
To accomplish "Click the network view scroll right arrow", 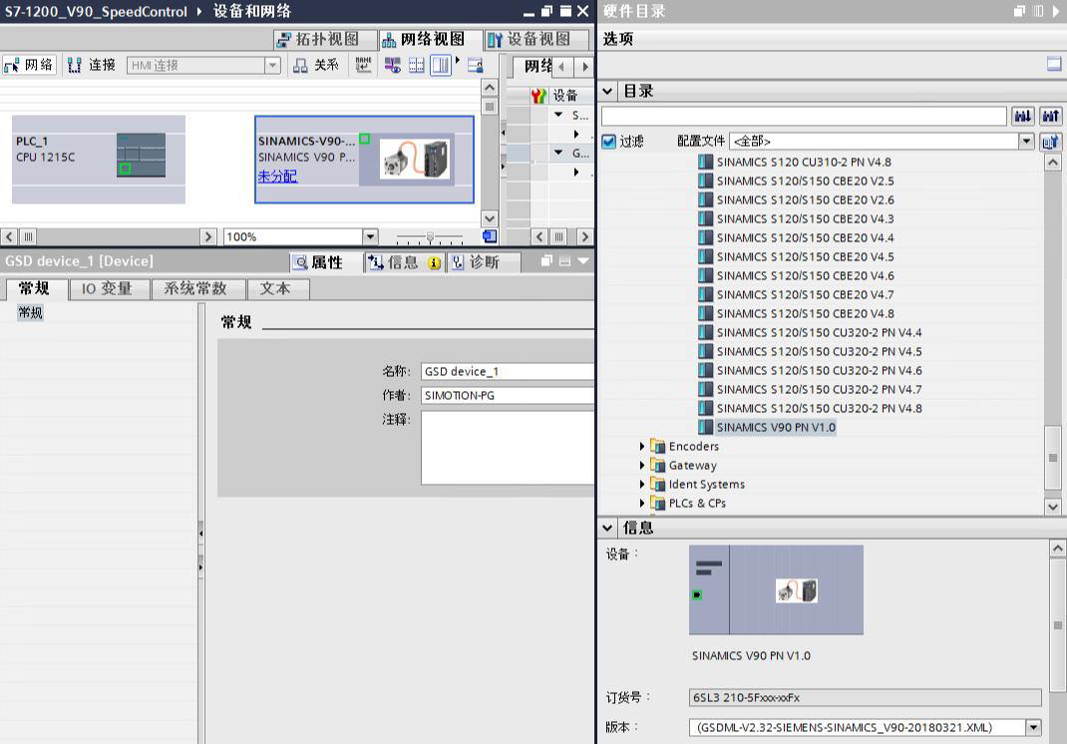I will point(208,237).
